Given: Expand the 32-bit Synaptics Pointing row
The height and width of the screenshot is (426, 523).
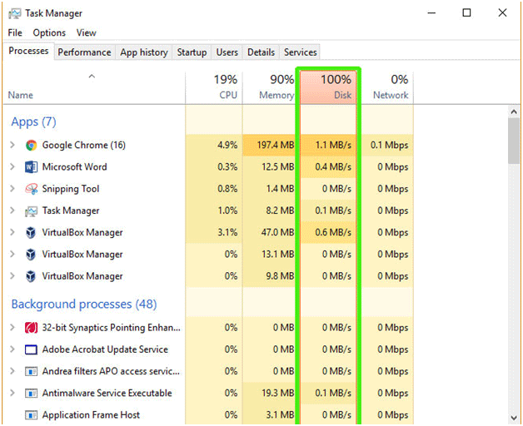Looking at the screenshot, I should click(x=12, y=328).
